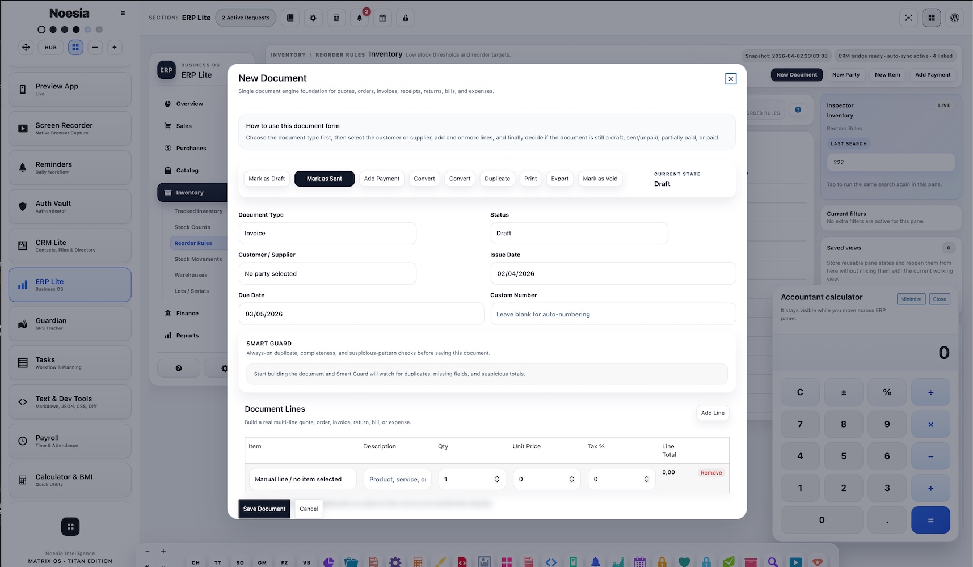Screen dimensions: 973x567
Task: Click the WordPress icon at top right
Action: (955, 18)
